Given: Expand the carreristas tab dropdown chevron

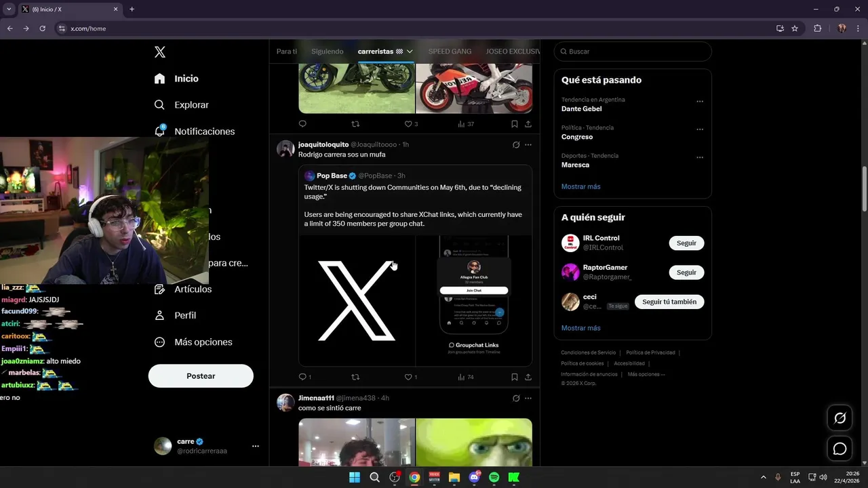Looking at the screenshot, I should tap(410, 52).
